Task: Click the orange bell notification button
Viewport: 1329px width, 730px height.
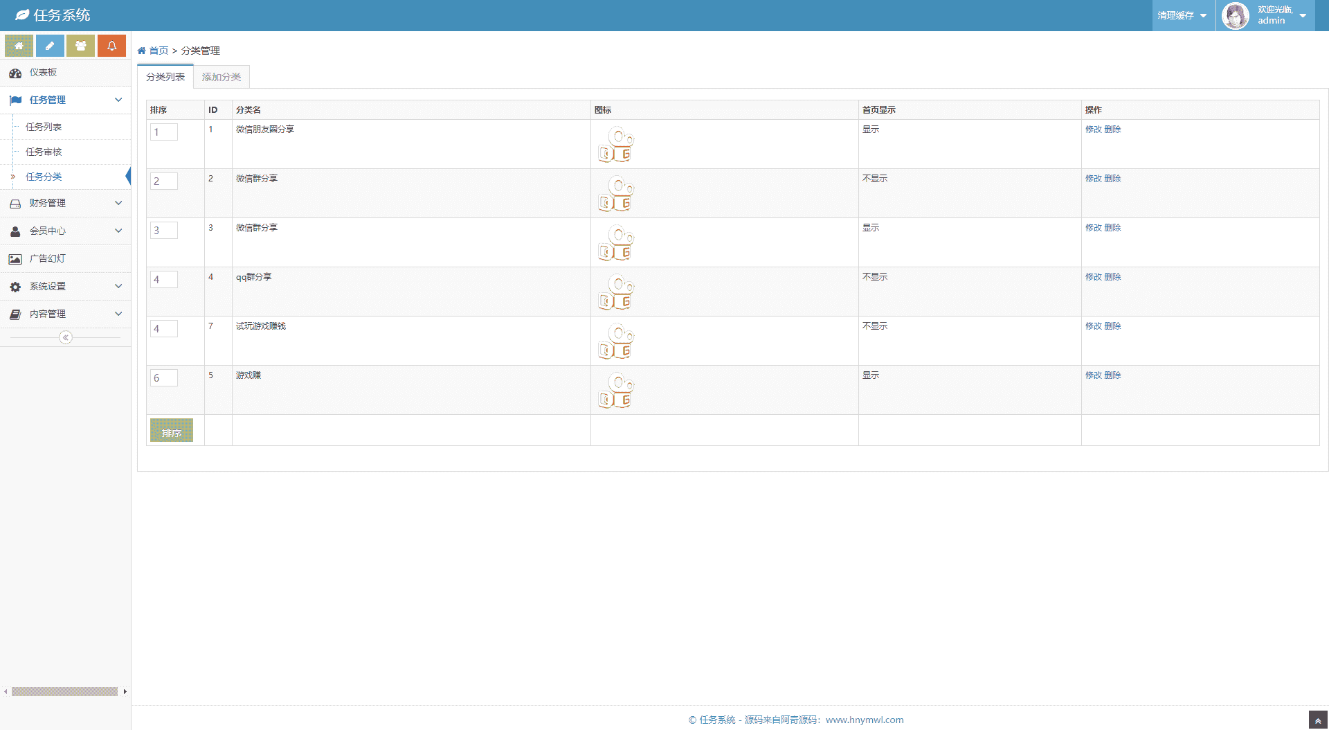Action: 111,46
